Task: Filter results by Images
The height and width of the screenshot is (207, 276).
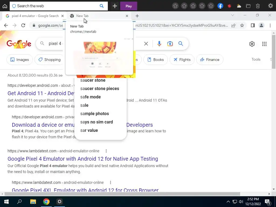Action: pos(19,60)
